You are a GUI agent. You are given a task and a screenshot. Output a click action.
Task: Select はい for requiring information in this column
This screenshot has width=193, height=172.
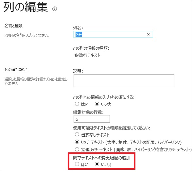pyautogui.click(x=77, y=104)
